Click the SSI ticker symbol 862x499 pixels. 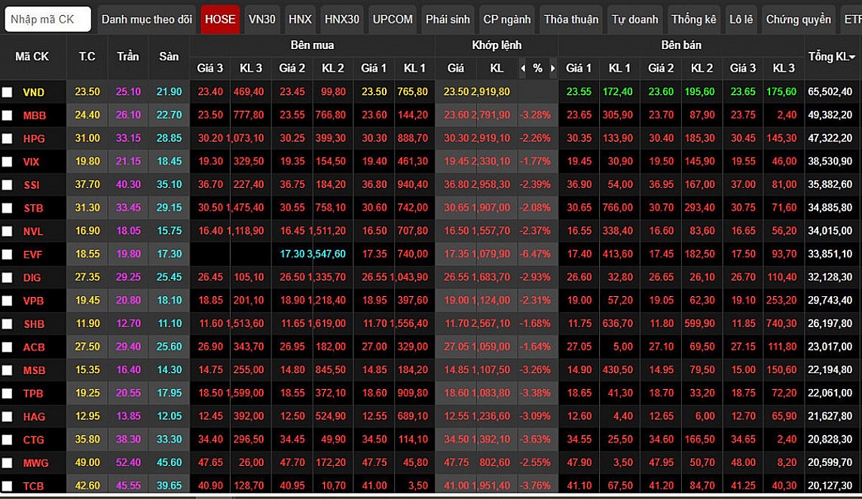pos(33,185)
